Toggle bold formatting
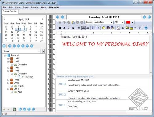Screen dimensions: 154x117 (60, 28)
